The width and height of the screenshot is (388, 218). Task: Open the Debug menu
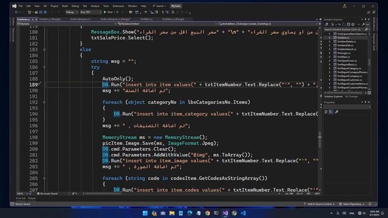click(75, 6)
